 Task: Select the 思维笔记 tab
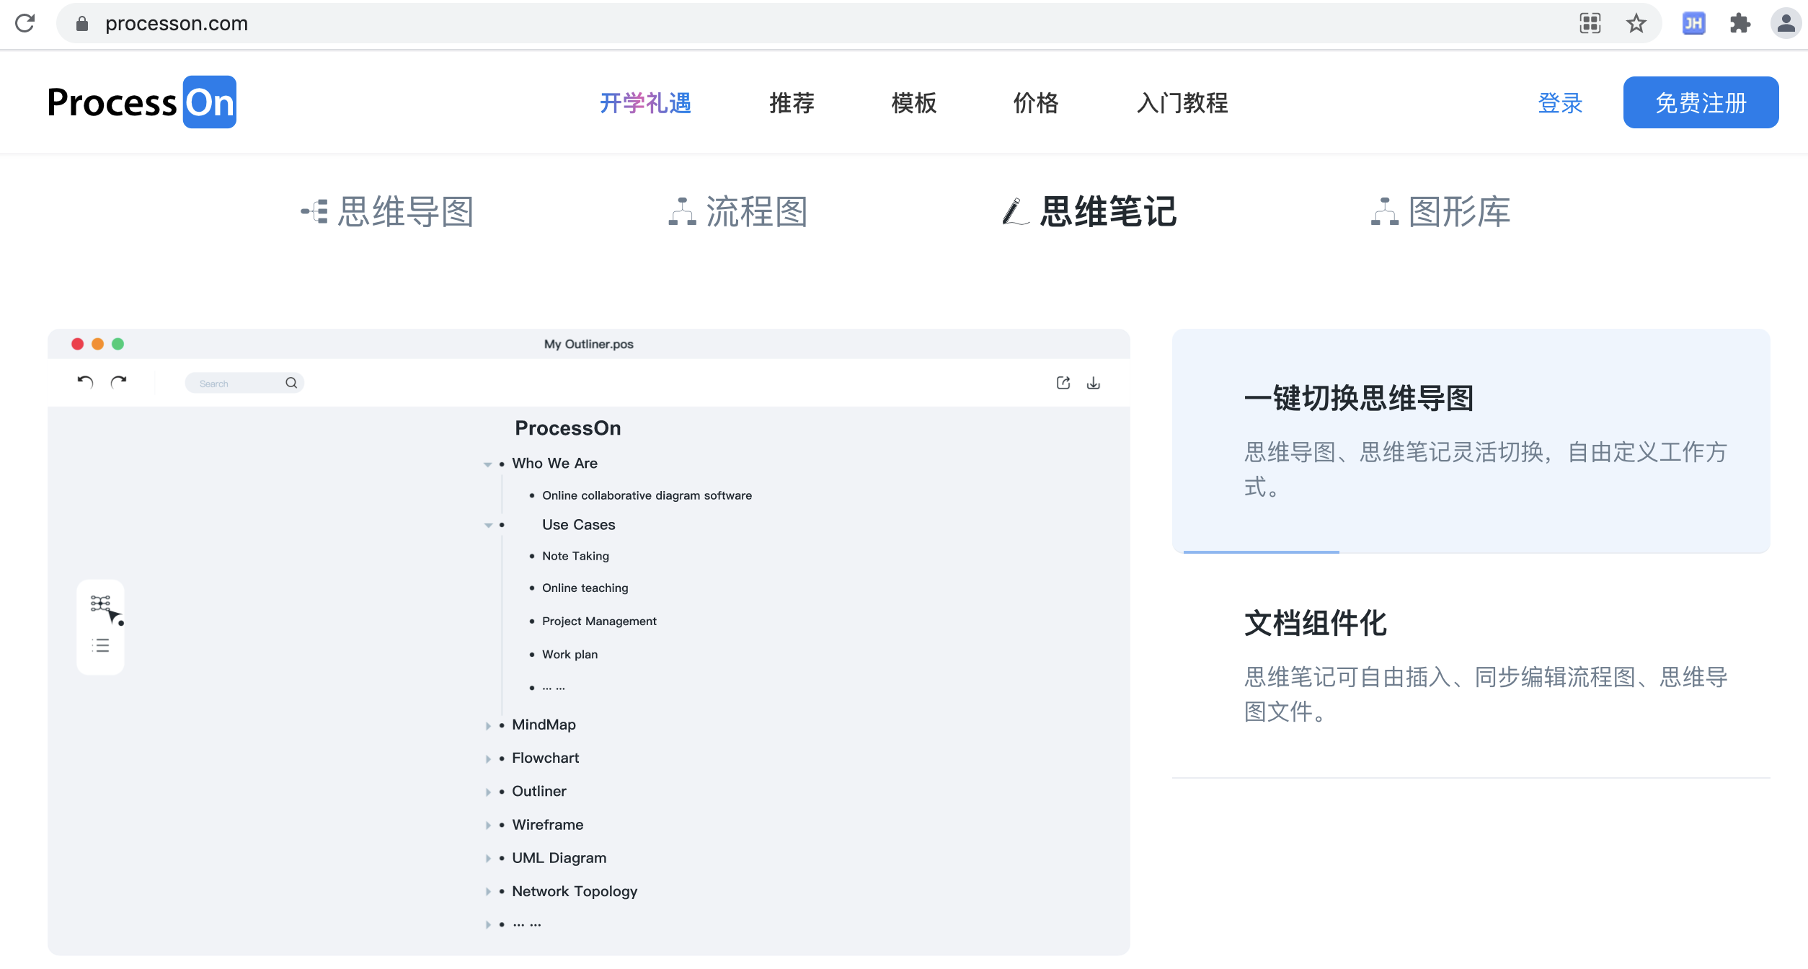pos(1090,212)
